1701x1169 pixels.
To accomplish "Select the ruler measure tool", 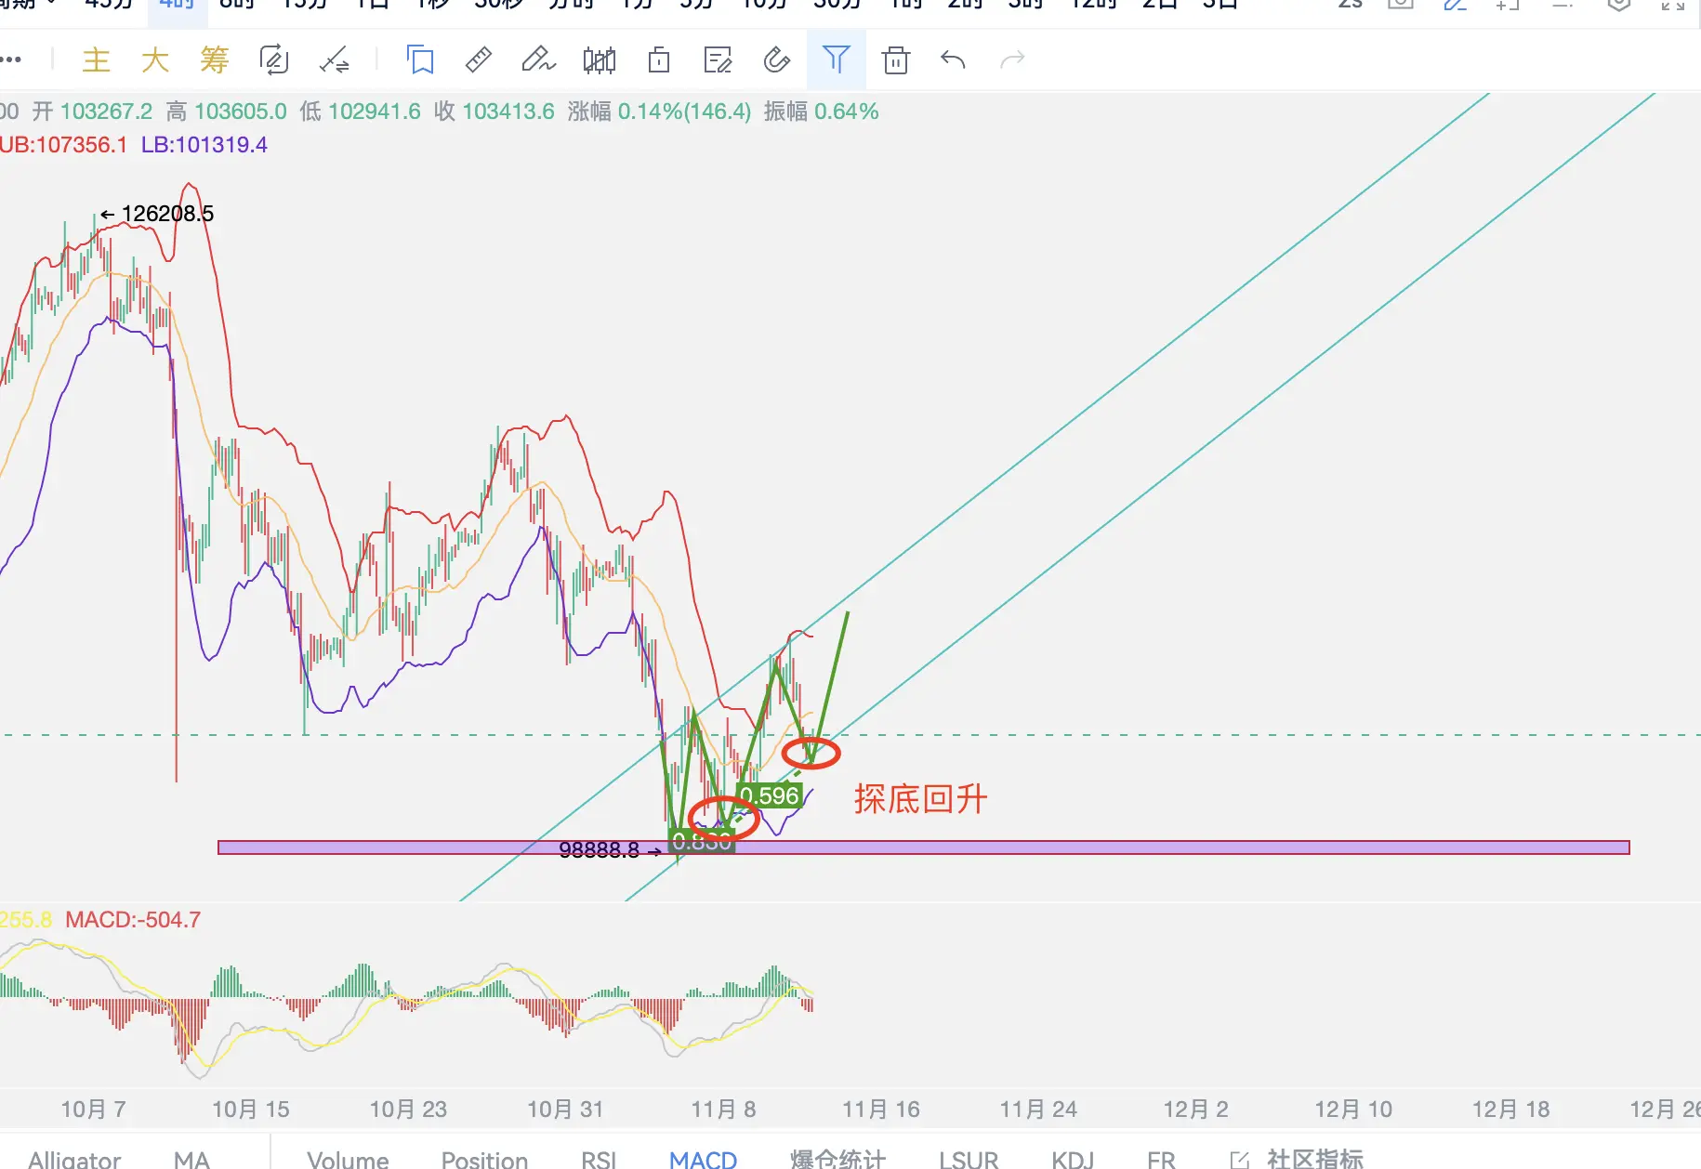I will coord(479,60).
